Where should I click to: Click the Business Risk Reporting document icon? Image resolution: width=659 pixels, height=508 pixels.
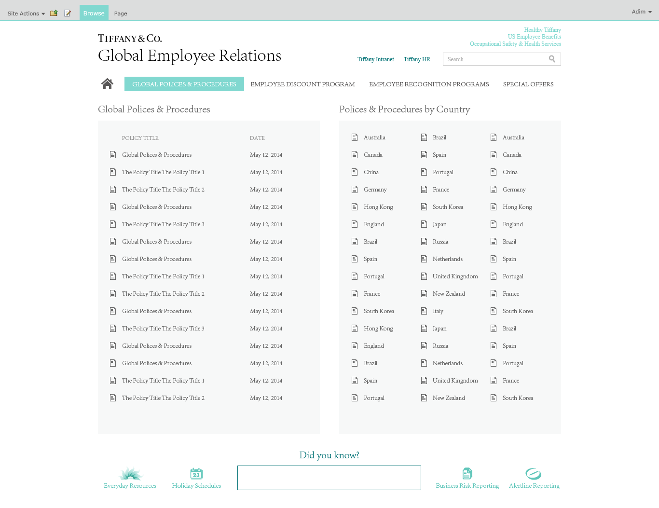coord(467,473)
